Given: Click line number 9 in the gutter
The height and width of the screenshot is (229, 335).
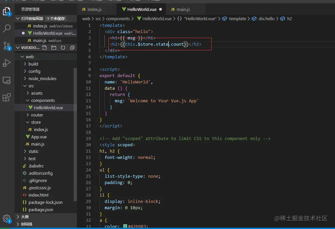Looking at the screenshot, I should tap(90, 75).
